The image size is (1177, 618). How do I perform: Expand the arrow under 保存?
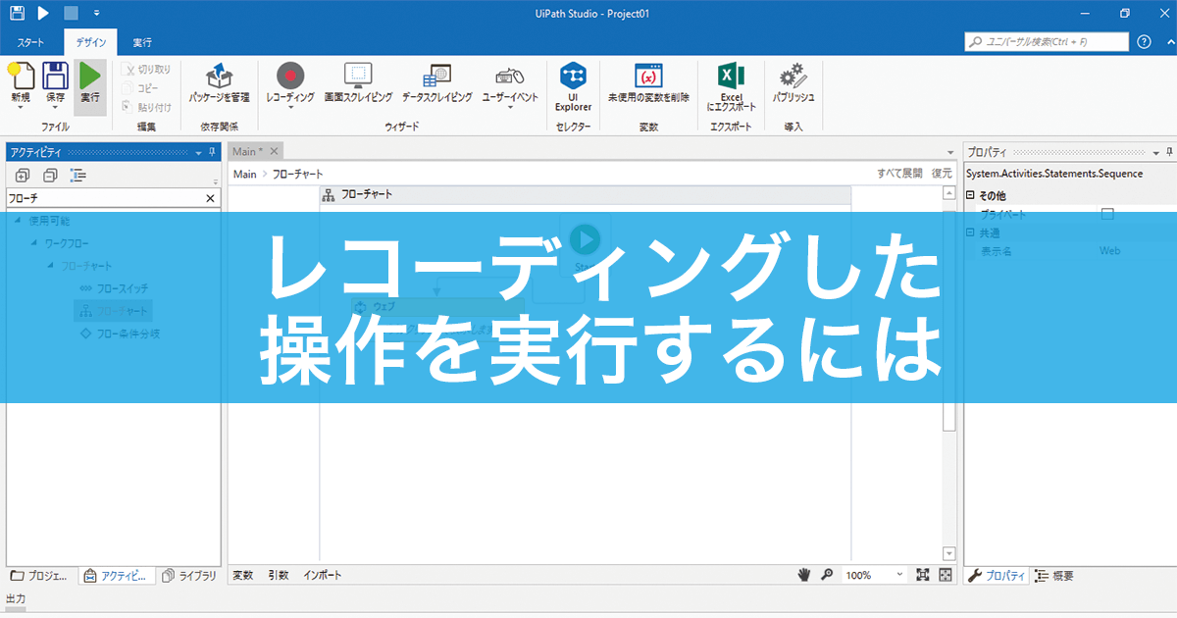[x=56, y=108]
